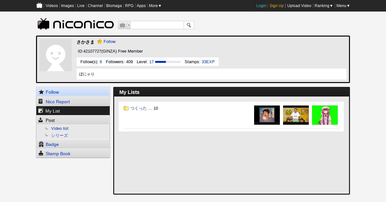Click Post upload sidebar icon
This screenshot has height=202, width=386.
[x=41, y=120]
